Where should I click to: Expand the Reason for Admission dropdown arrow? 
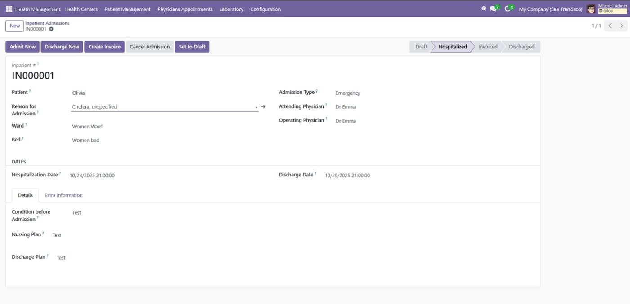[x=256, y=107]
